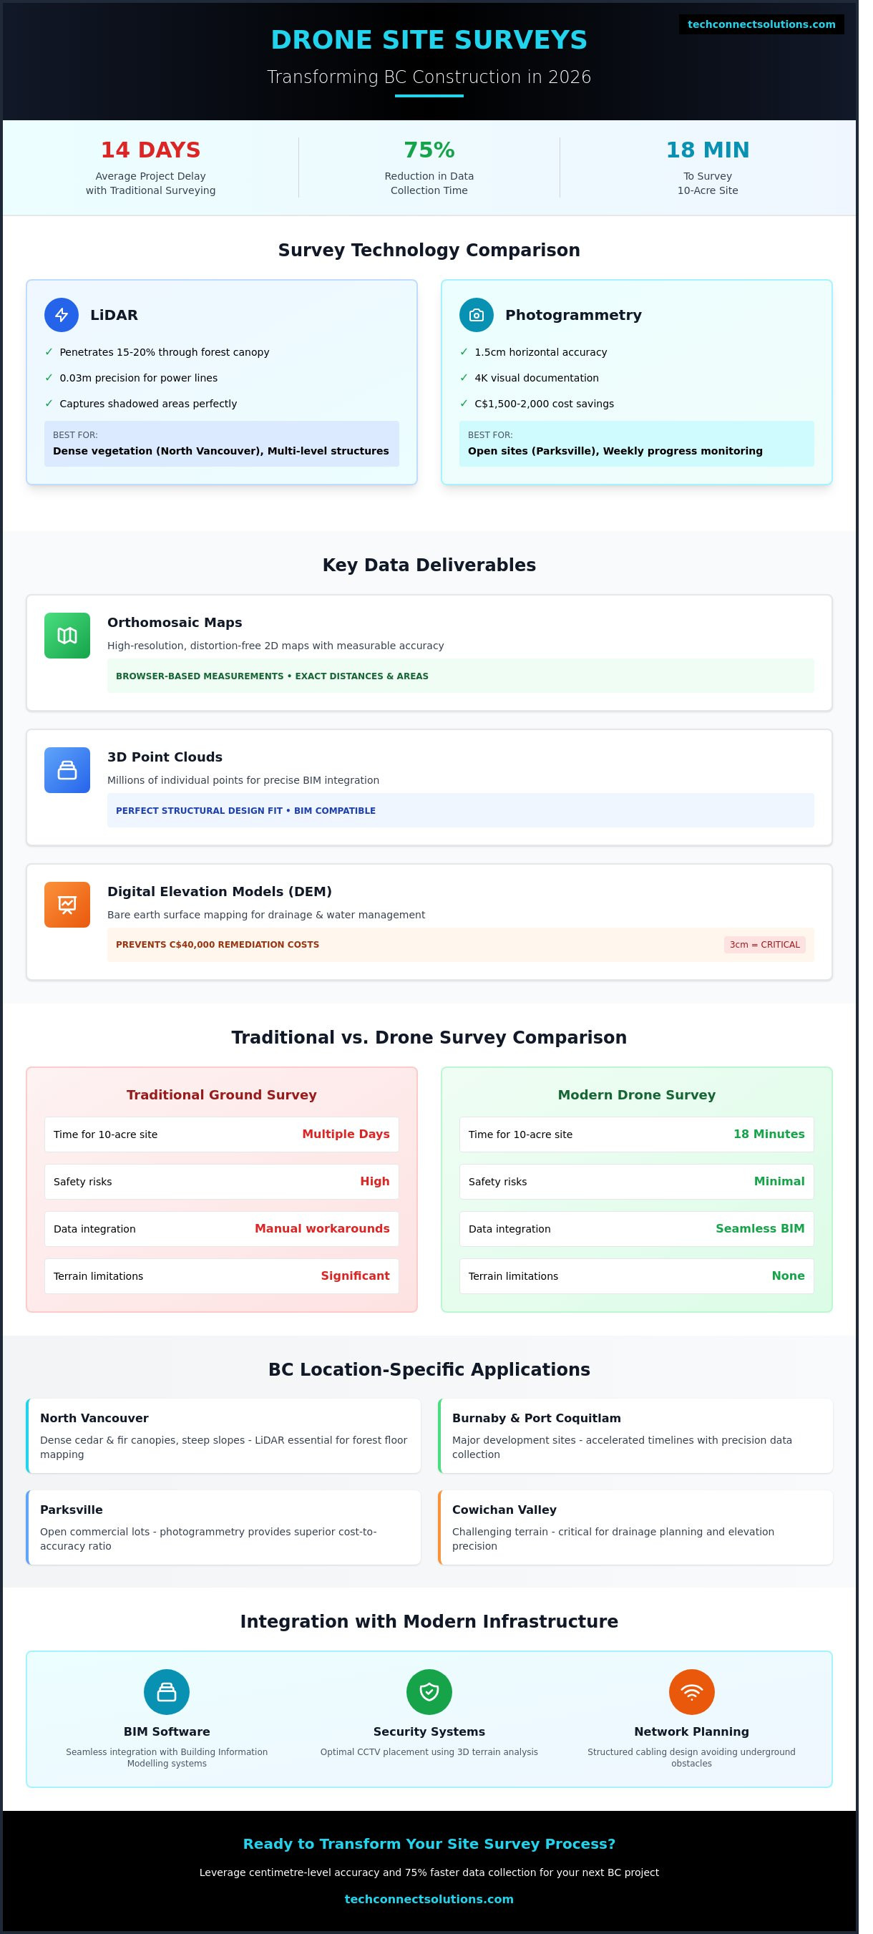The height and width of the screenshot is (1934, 873).
Task: Click the Network Planning wifi icon
Action: pos(691,1692)
